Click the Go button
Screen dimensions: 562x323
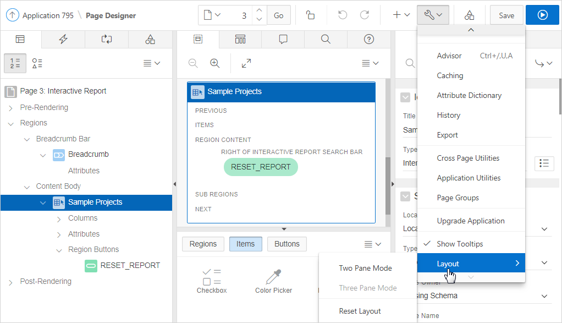(x=278, y=15)
